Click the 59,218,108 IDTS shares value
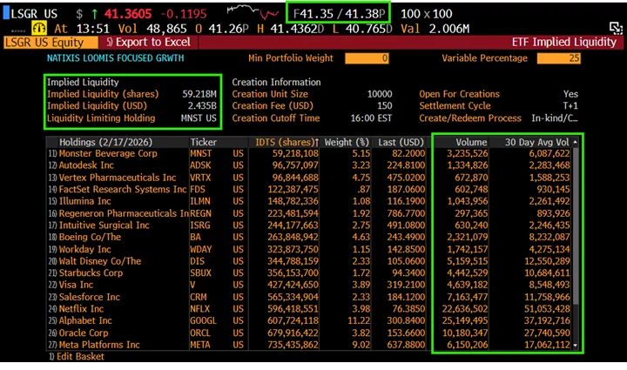627x370 pixels. [x=295, y=154]
